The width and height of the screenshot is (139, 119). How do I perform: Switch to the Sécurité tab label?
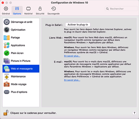[x=40, y=14]
